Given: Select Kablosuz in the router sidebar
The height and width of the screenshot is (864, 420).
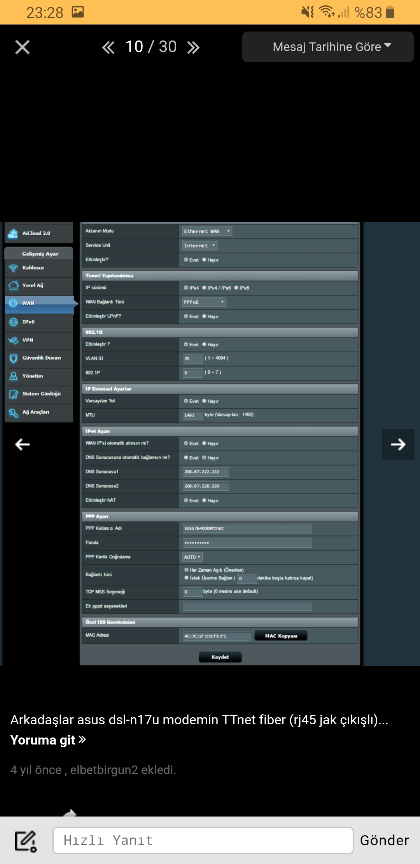Looking at the screenshot, I should tap(33, 268).
